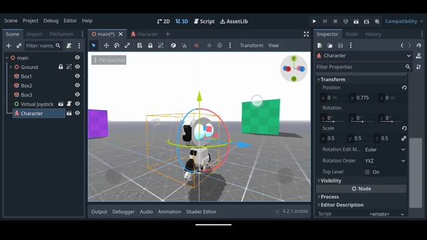
Task: Switch to 2D workspace
Action: (x=163, y=21)
